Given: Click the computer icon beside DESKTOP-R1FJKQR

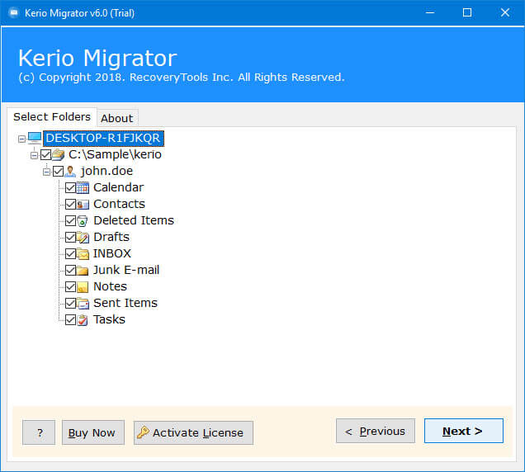Looking at the screenshot, I should pyautogui.click(x=35, y=138).
